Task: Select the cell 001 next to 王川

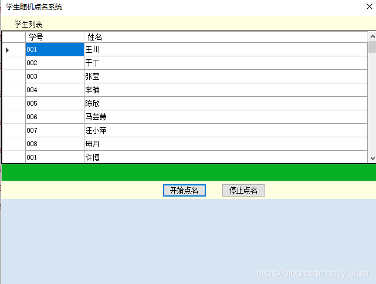Action: click(x=55, y=50)
